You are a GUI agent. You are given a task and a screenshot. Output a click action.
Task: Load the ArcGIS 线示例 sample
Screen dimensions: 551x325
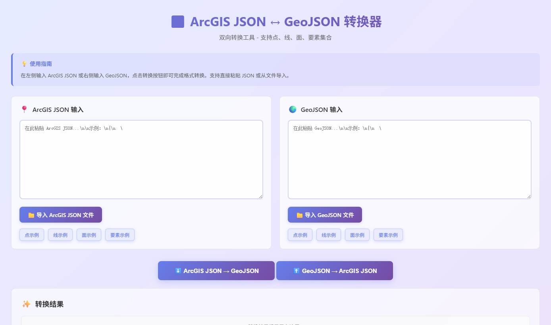tap(60, 235)
